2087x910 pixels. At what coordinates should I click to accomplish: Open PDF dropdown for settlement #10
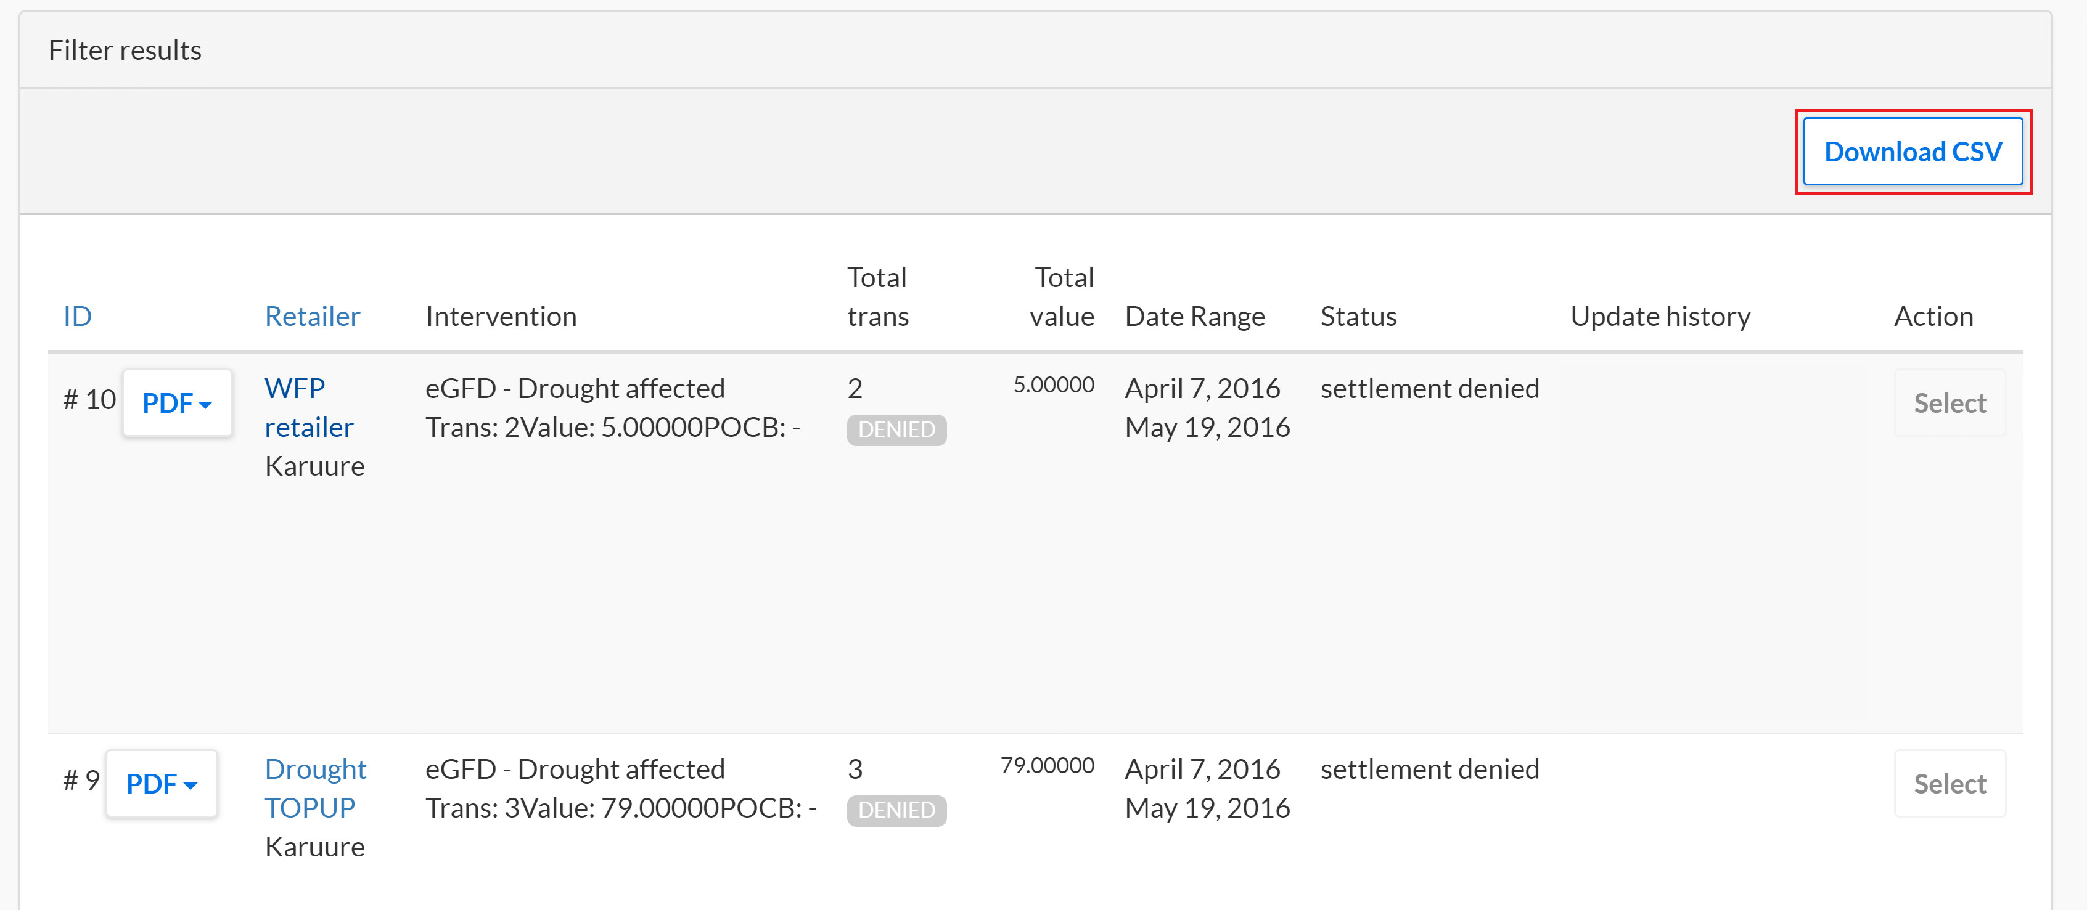pos(176,402)
